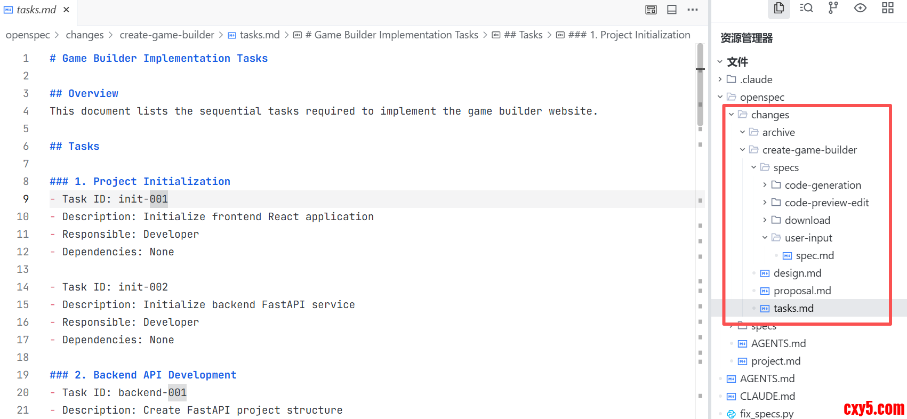
Task: Collapse the changes folder
Action: point(732,115)
